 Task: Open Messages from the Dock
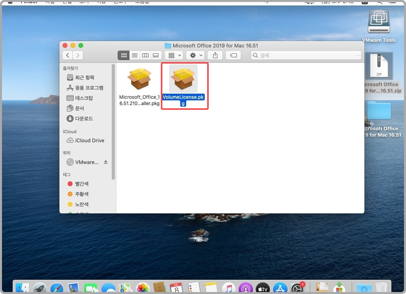(x=108, y=288)
